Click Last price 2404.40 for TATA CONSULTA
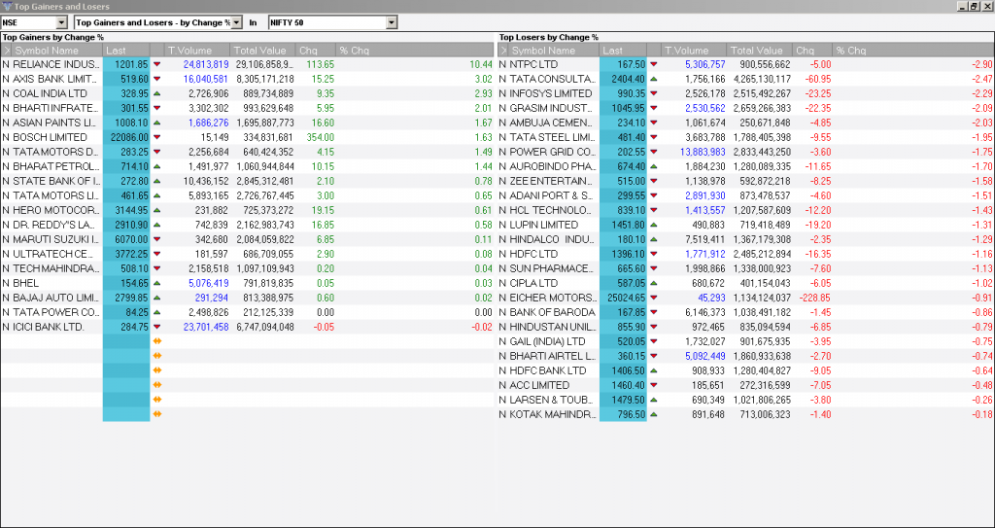This screenshot has width=995, height=528. pos(627,79)
